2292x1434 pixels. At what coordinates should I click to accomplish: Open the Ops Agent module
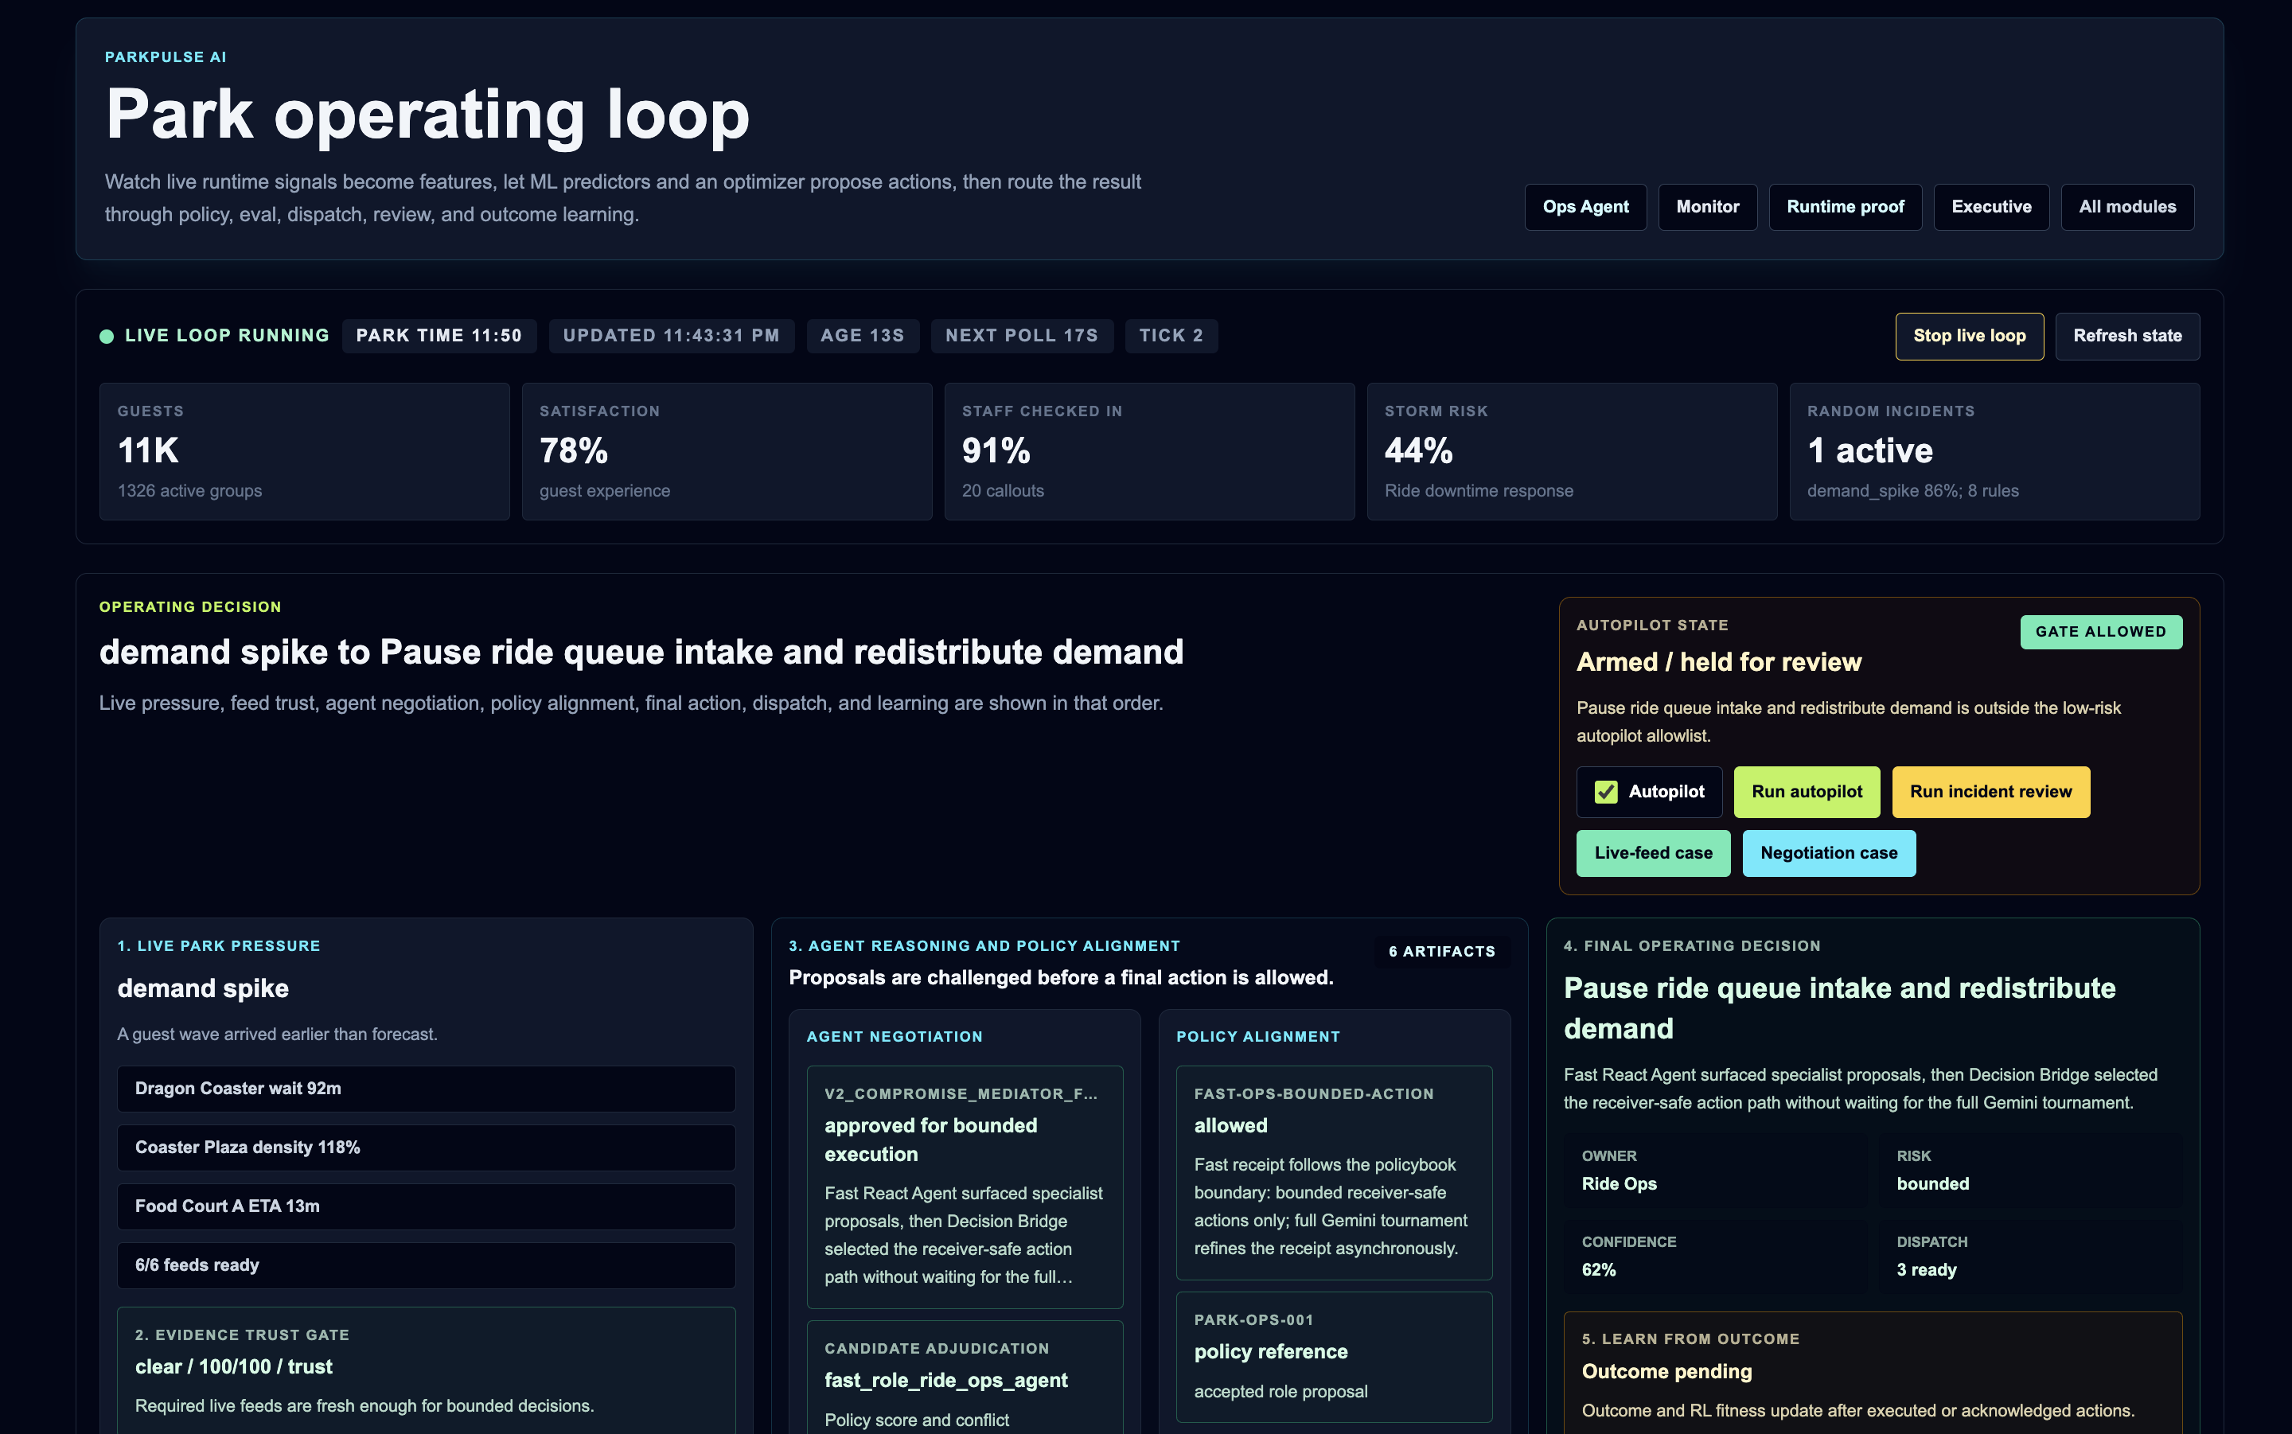click(1585, 207)
